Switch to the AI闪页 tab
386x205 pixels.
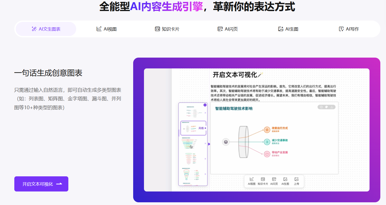(227, 29)
